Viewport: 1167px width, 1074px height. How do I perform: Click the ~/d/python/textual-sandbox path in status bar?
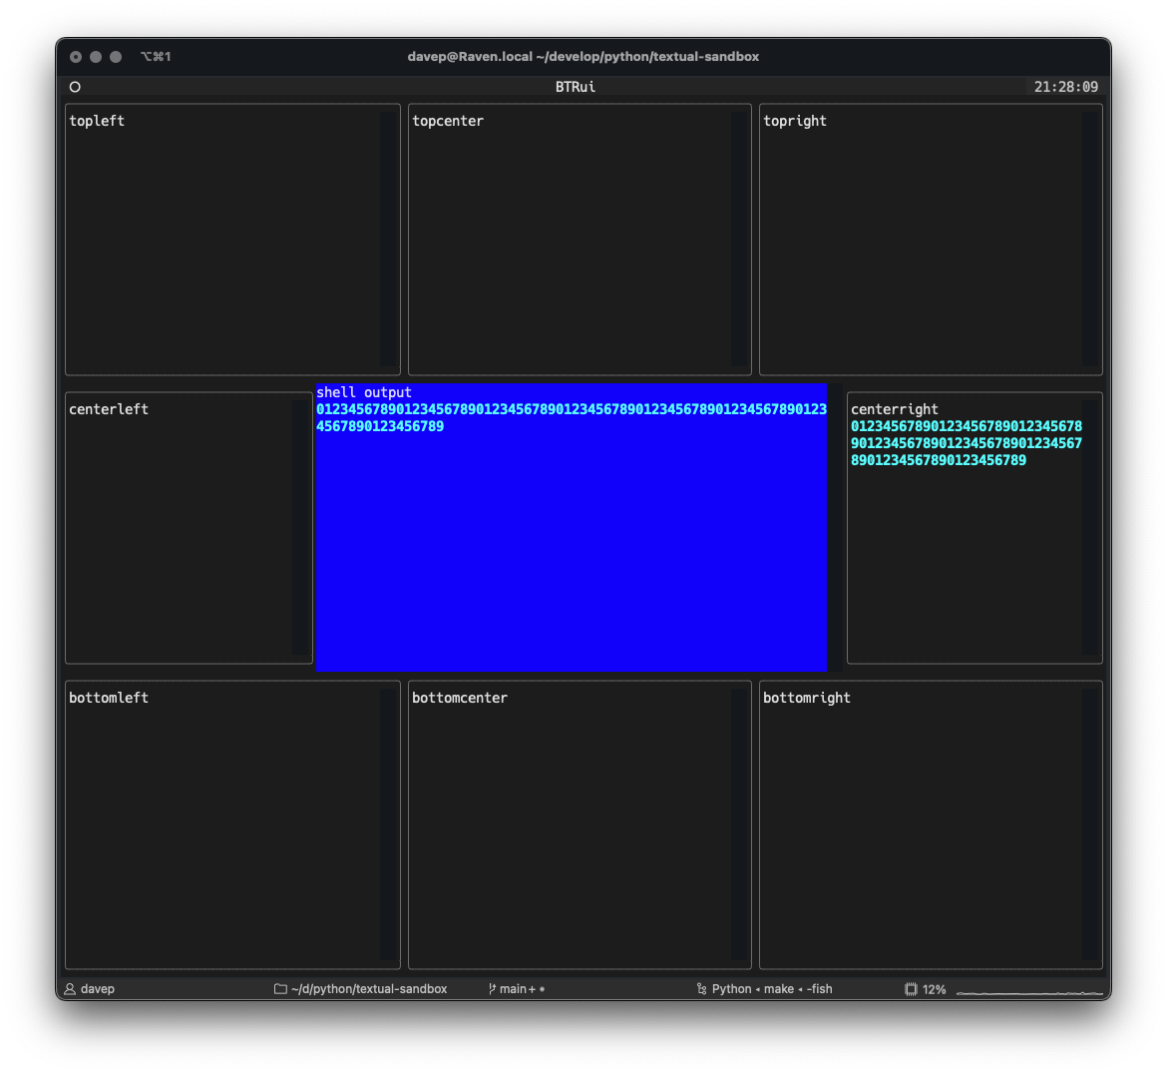tap(369, 989)
